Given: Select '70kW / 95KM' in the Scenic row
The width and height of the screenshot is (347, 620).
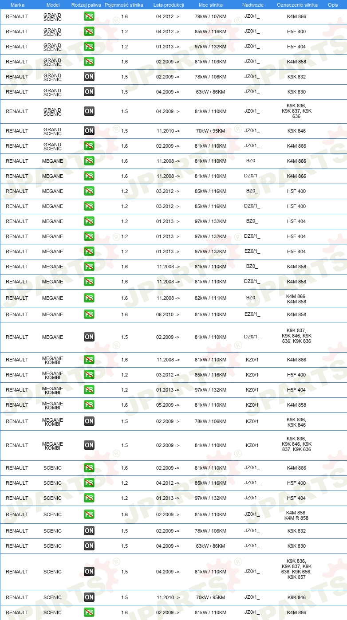Looking at the screenshot, I should [210, 597].
